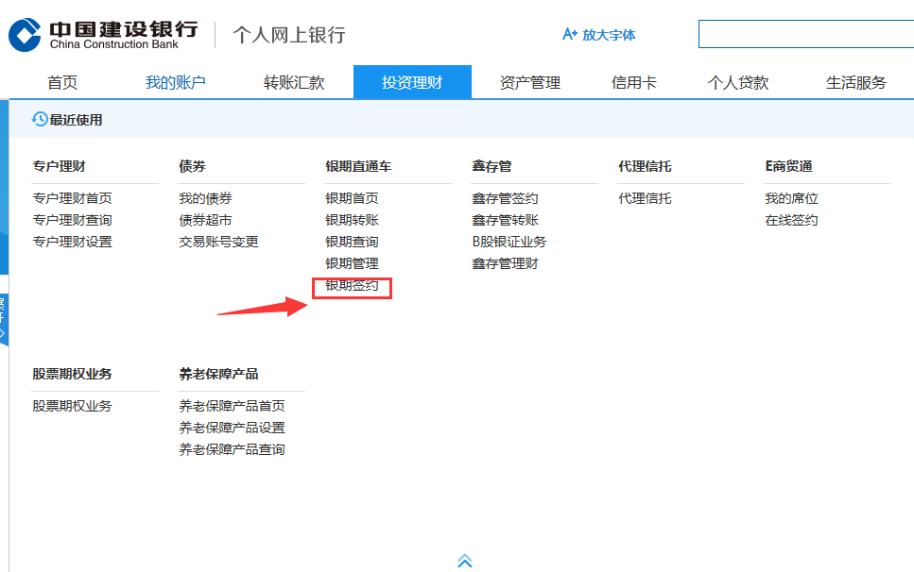Open the 首页 home tab

[62, 83]
